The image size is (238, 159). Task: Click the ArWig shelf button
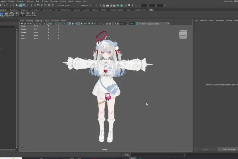click(6, 14)
